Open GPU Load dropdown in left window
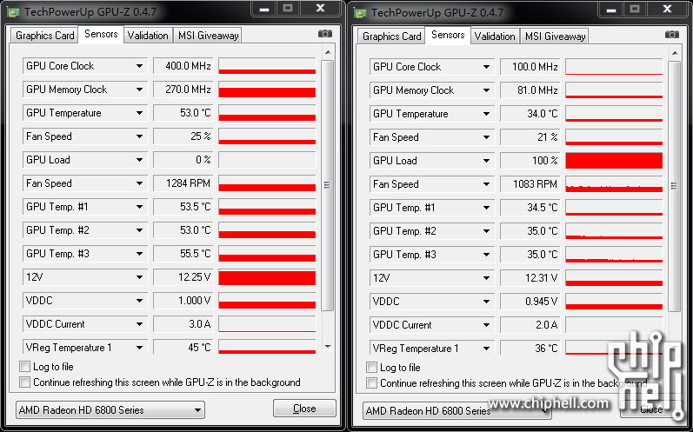The width and height of the screenshot is (693, 432). (139, 160)
